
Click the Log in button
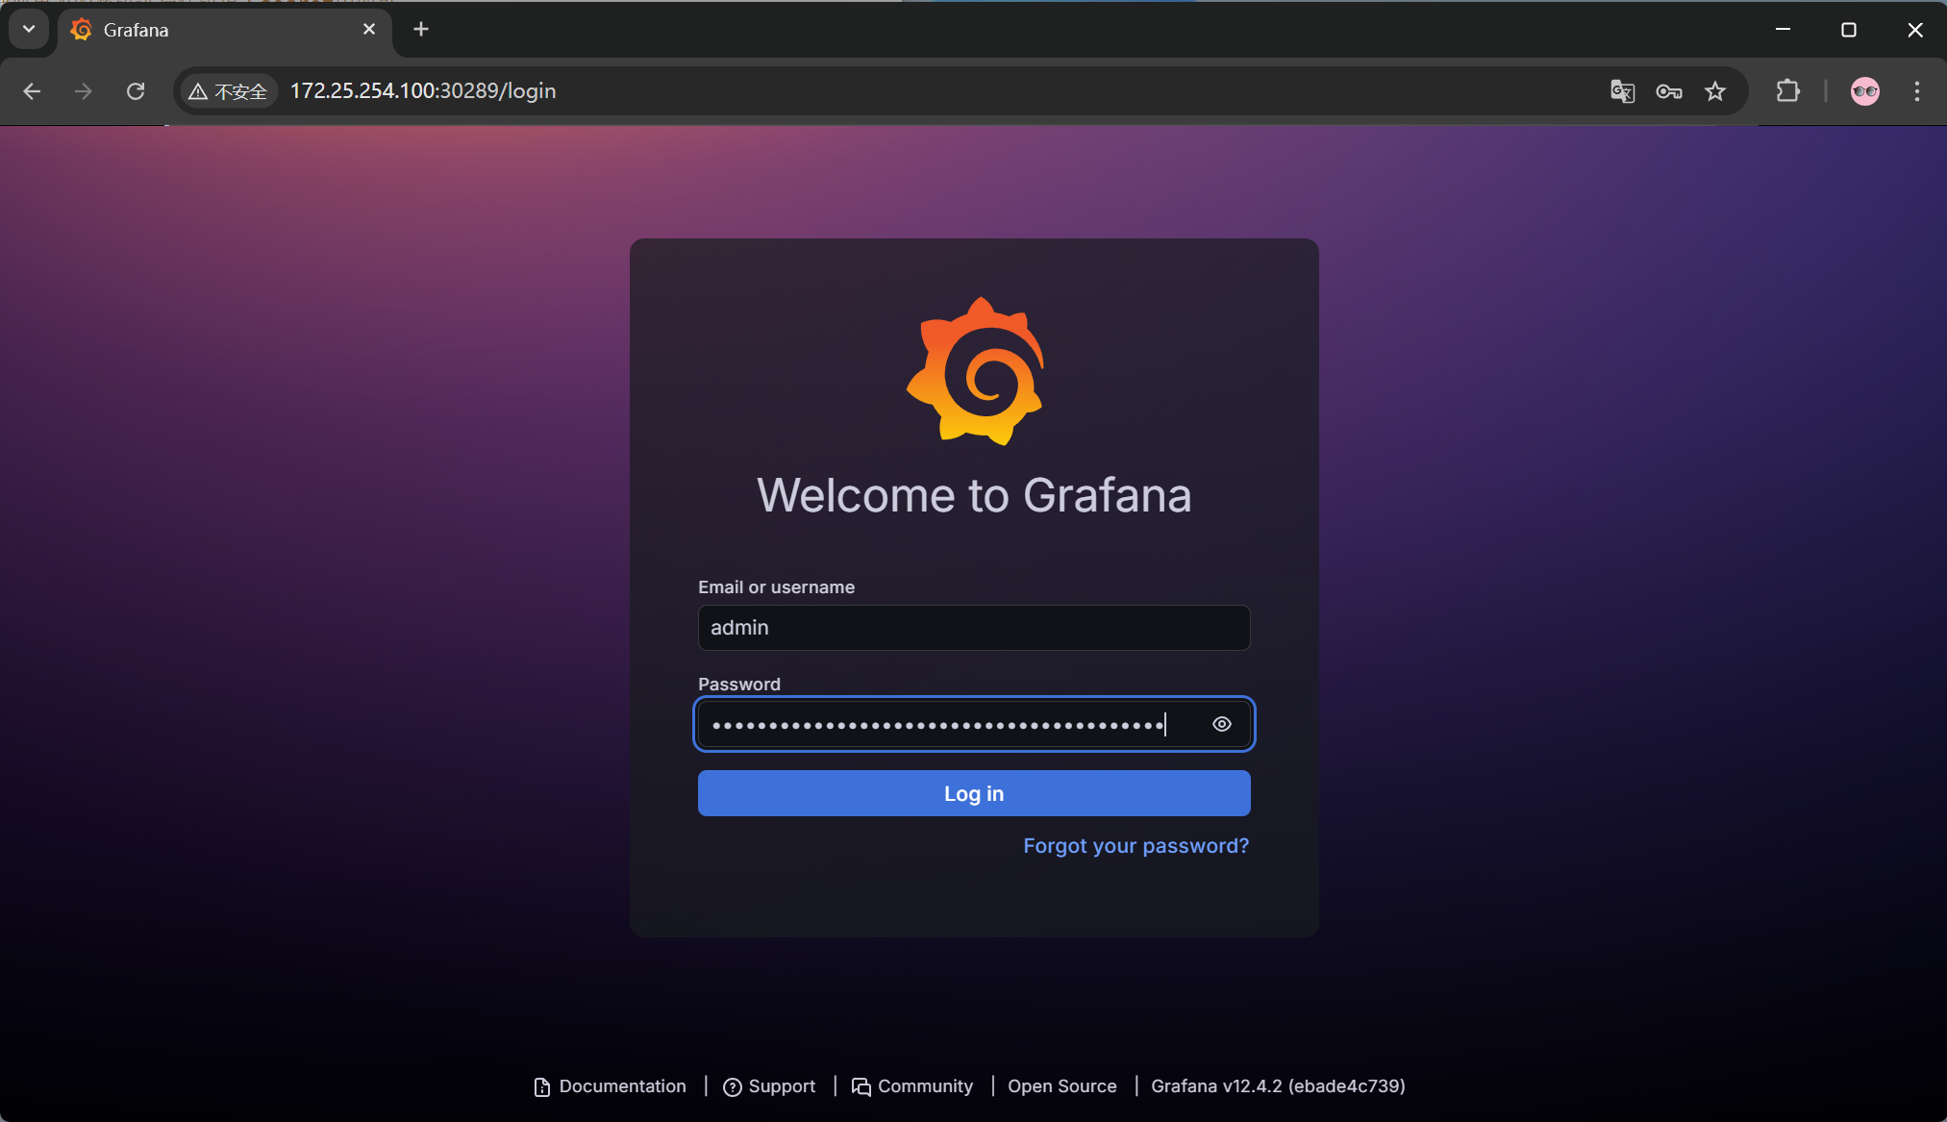[x=973, y=793]
